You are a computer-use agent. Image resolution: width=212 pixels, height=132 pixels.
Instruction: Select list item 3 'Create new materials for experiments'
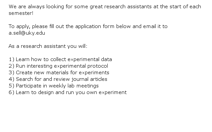pyautogui.click(x=59, y=73)
